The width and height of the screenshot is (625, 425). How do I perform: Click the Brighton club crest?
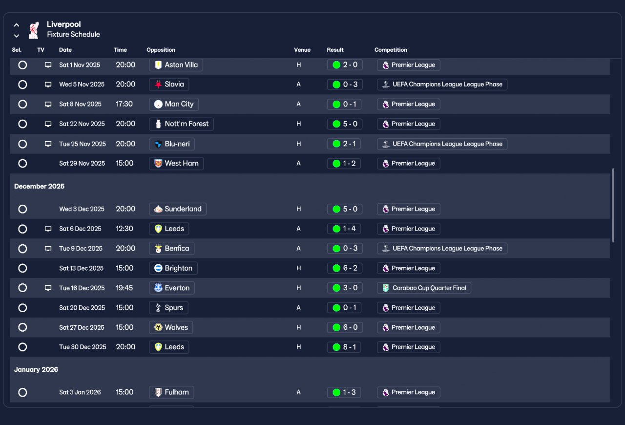tap(158, 268)
